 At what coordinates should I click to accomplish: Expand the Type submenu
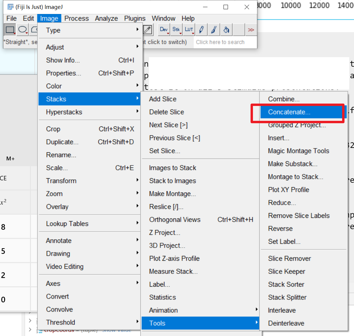tap(90, 30)
